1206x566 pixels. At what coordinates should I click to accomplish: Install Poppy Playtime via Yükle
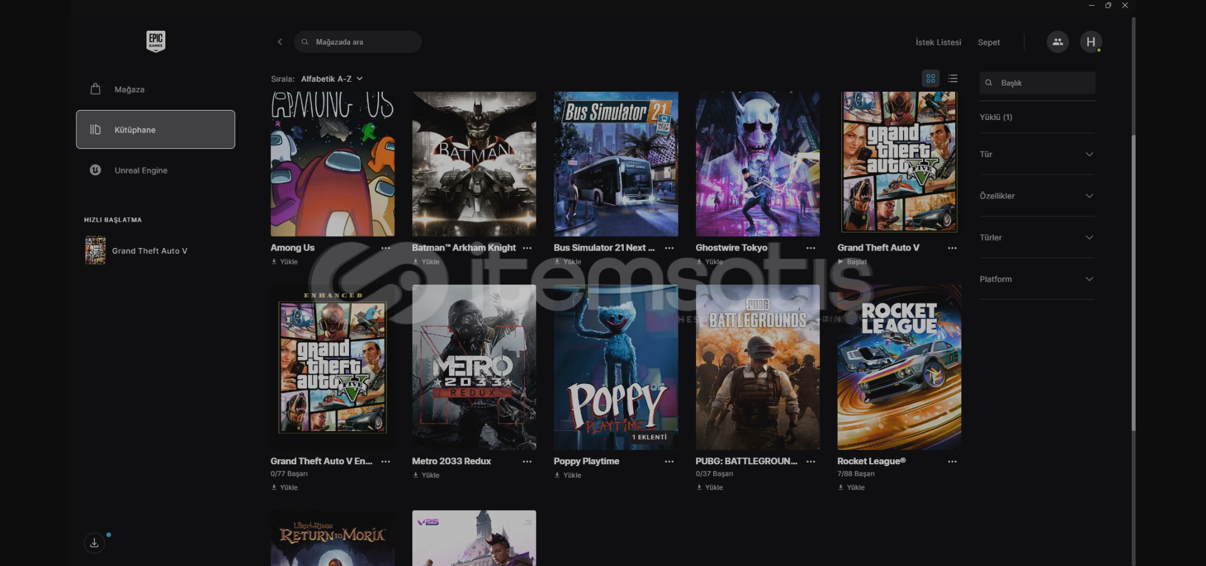tap(568, 476)
